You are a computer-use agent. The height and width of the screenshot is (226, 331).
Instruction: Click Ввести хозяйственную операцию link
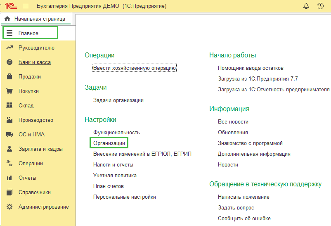click(135, 68)
